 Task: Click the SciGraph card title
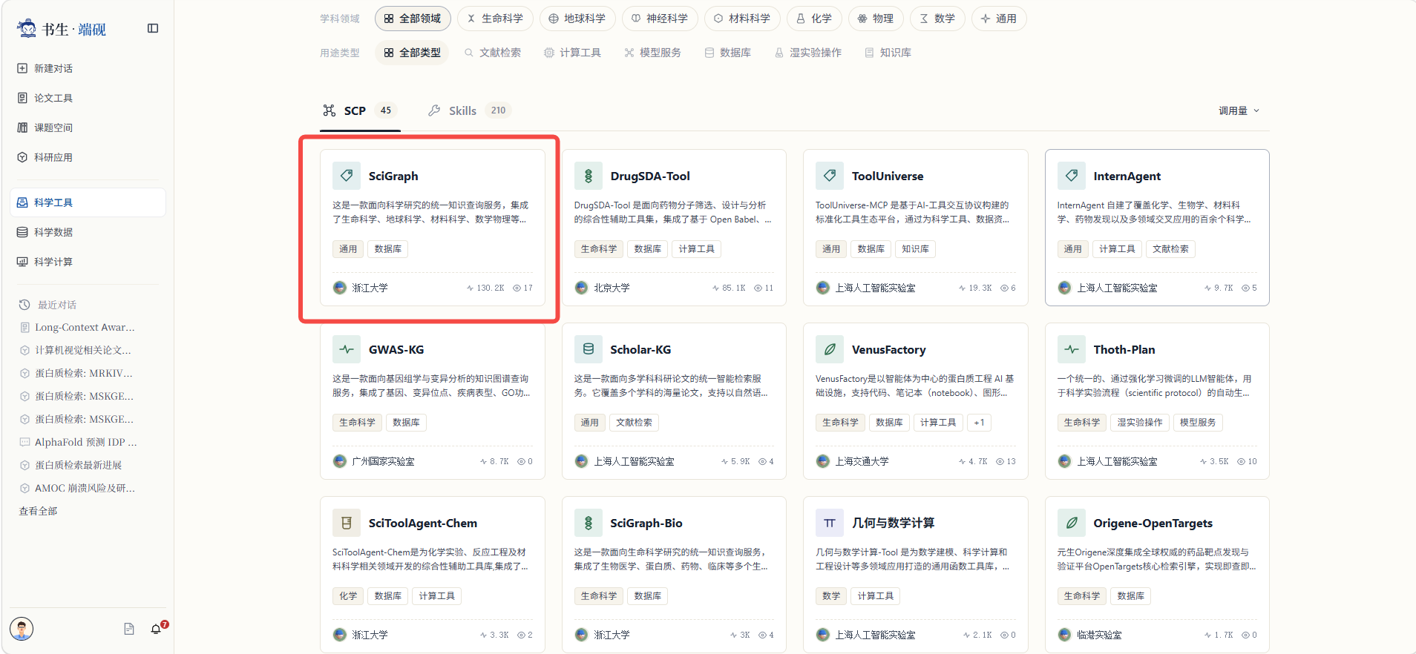point(393,176)
